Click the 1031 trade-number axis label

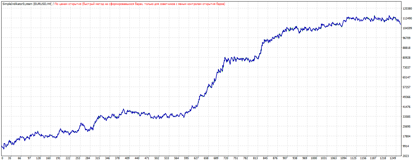click(x=324, y=159)
